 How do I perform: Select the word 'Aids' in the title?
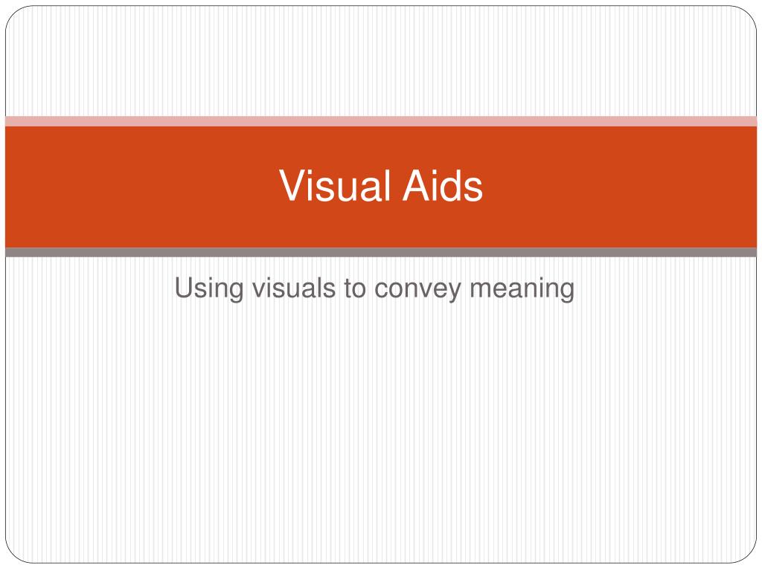(442, 185)
